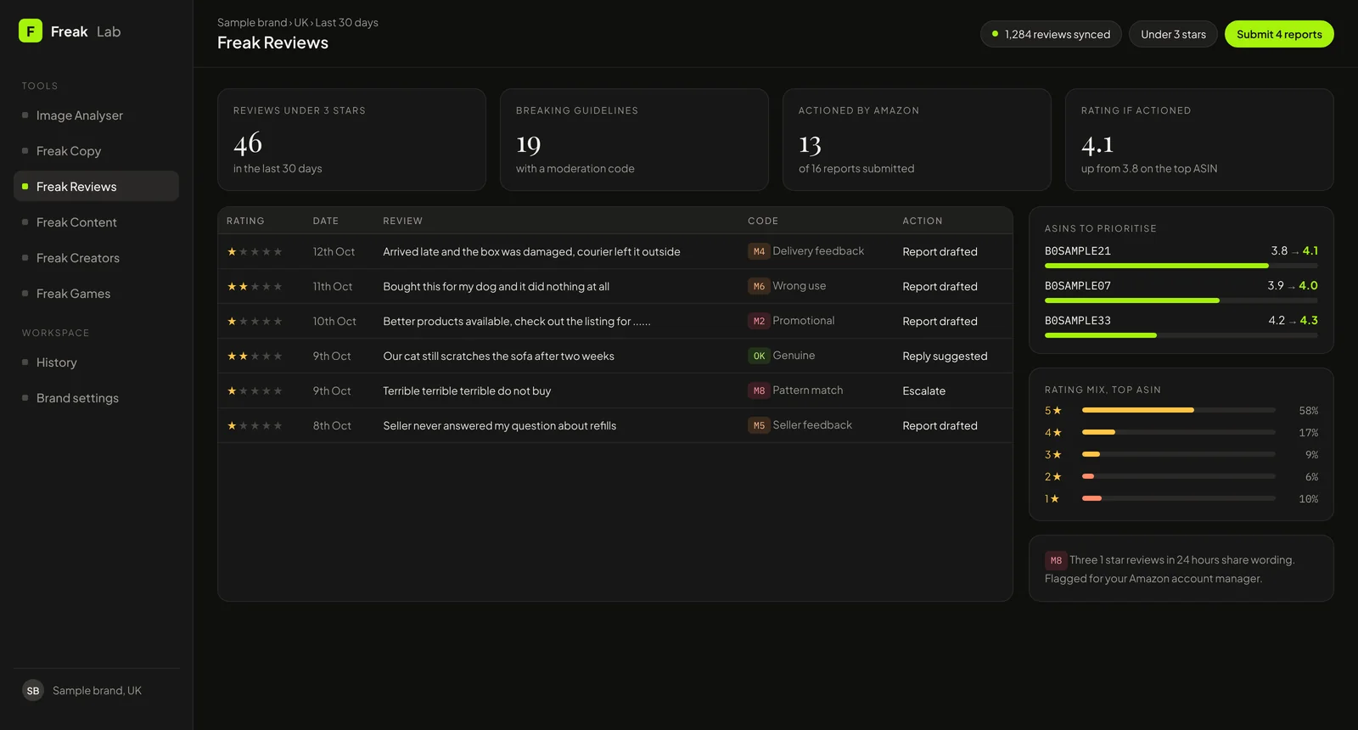Click the M2 code badge

coord(759,321)
